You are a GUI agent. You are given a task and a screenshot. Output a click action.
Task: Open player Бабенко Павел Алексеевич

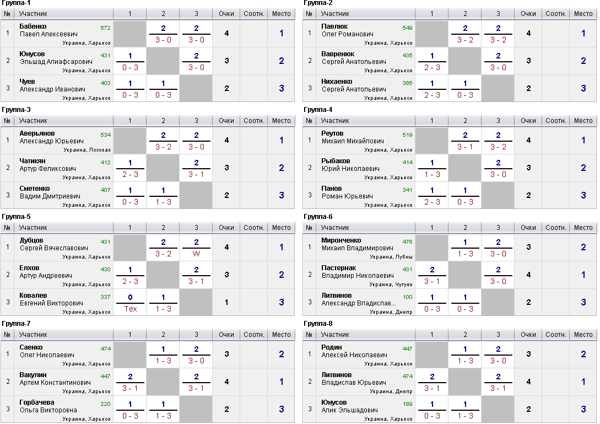48,30
